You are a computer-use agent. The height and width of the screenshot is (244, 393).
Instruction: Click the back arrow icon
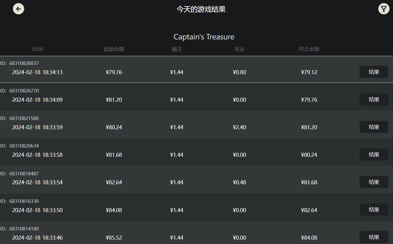pos(19,9)
